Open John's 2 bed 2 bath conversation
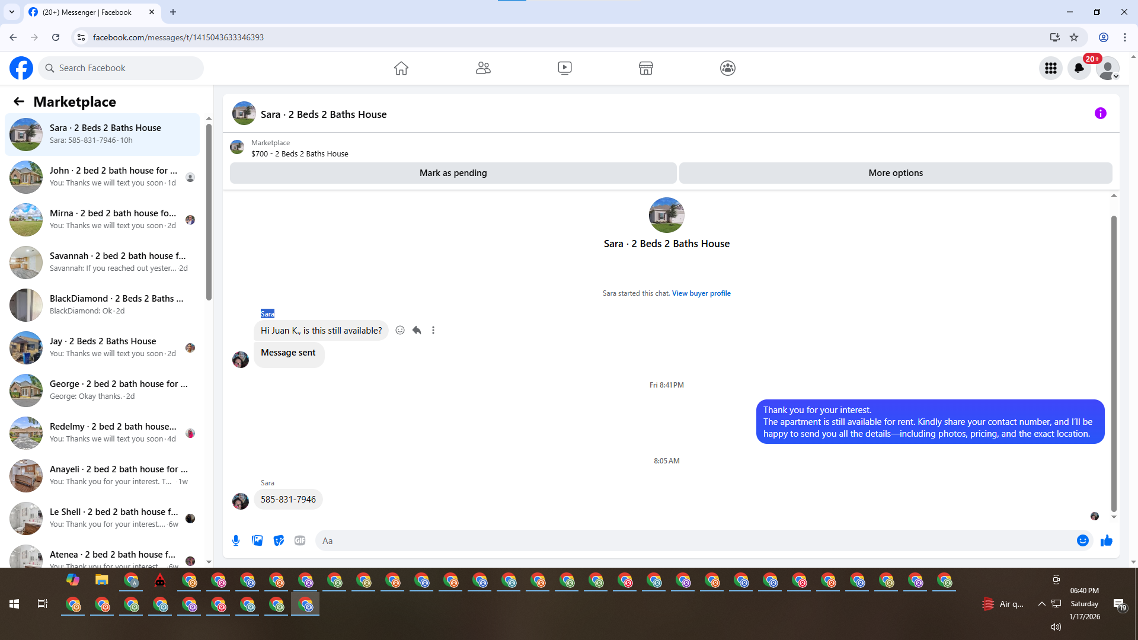The image size is (1138, 640). coord(104,177)
